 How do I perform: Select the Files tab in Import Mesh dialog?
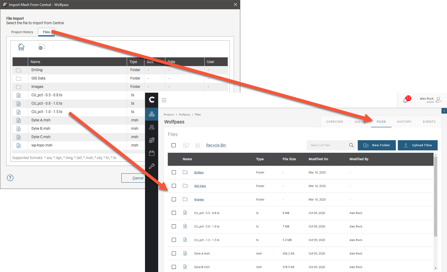click(x=46, y=32)
